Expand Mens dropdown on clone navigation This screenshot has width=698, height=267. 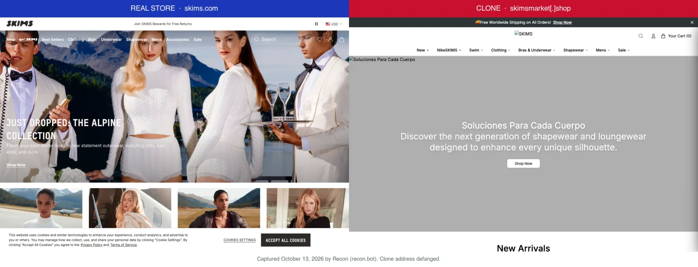(603, 50)
